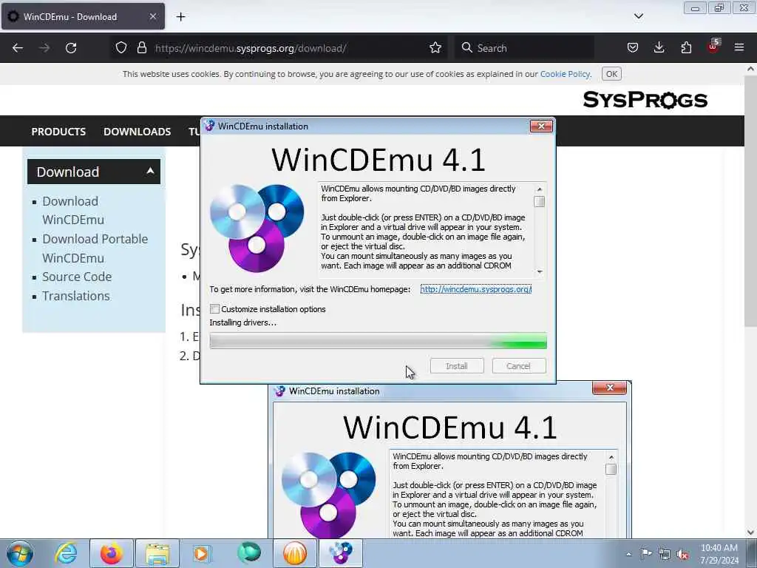Bookmark this page with the star icon
This screenshot has height=568, width=757.
tap(435, 48)
